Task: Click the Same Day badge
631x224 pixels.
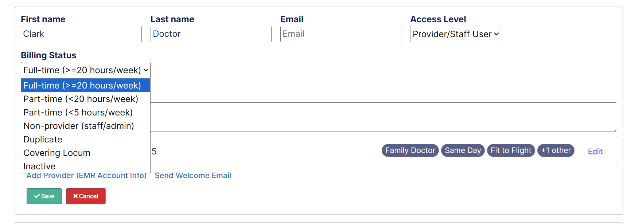Action: pyautogui.click(x=463, y=150)
